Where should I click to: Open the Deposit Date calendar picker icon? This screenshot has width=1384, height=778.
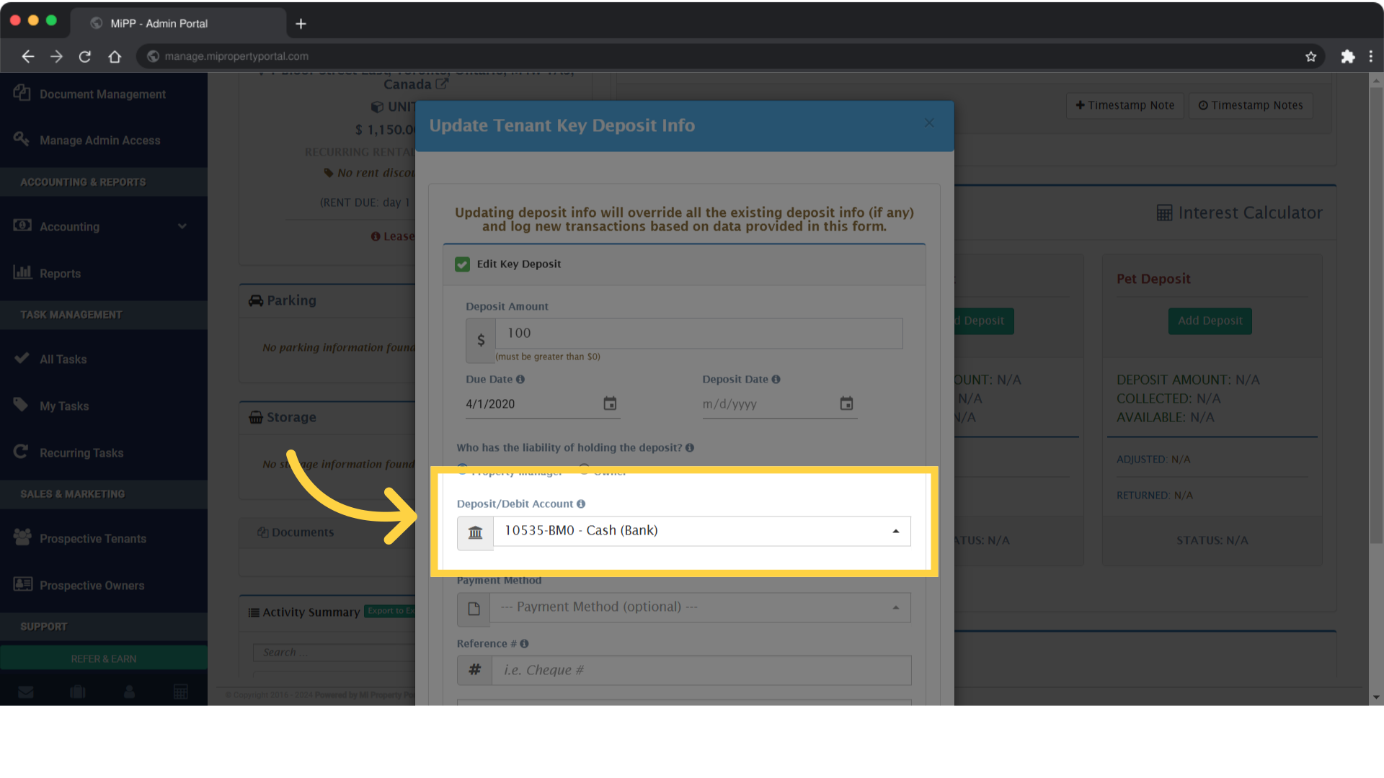tap(846, 403)
